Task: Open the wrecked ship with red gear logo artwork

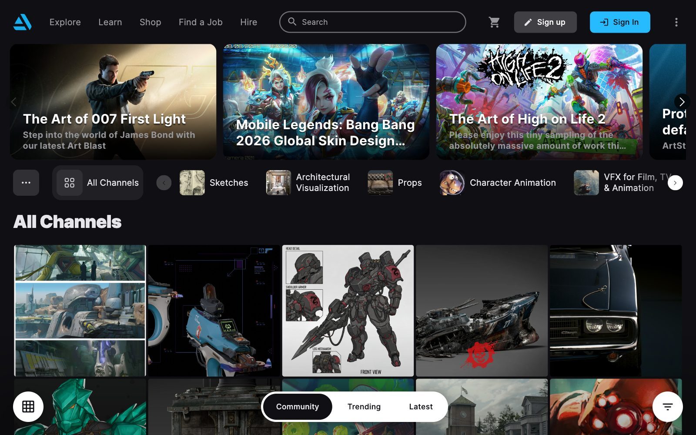Action: click(482, 311)
